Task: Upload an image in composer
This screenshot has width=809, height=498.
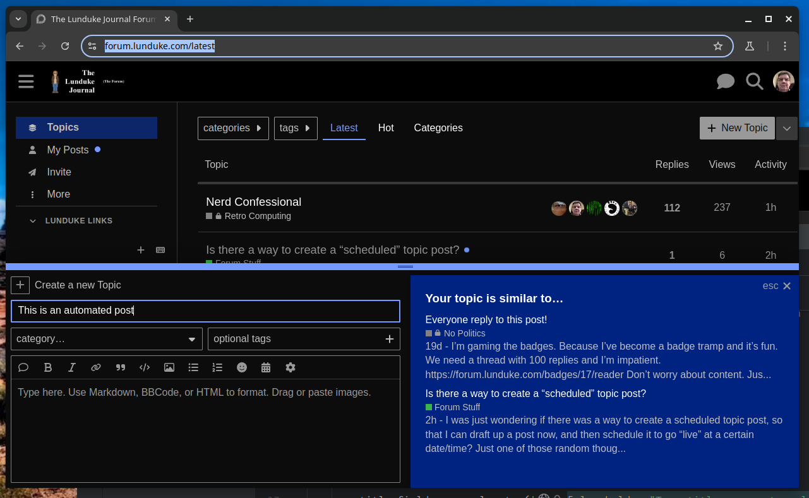Action: pyautogui.click(x=169, y=367)
